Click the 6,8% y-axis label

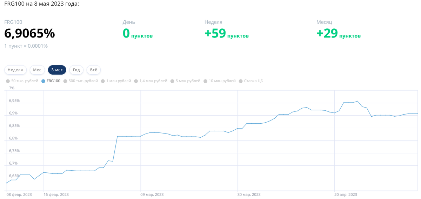[13, 138]
